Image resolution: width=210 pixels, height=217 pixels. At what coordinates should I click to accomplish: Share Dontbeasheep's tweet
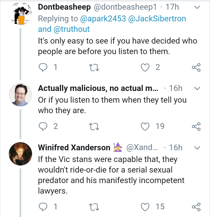coord(196,67)
